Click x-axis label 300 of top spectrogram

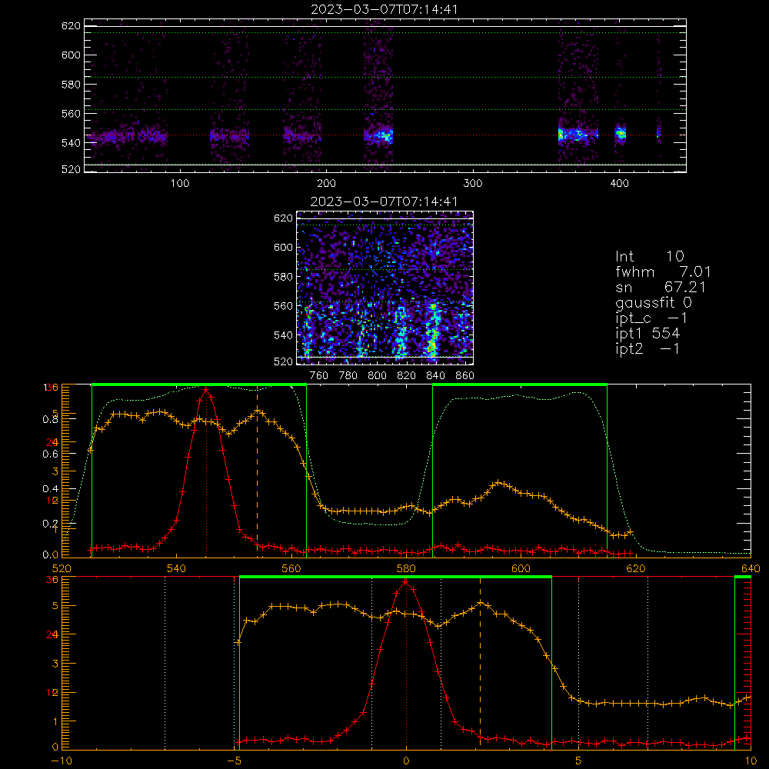coord(473,184)
